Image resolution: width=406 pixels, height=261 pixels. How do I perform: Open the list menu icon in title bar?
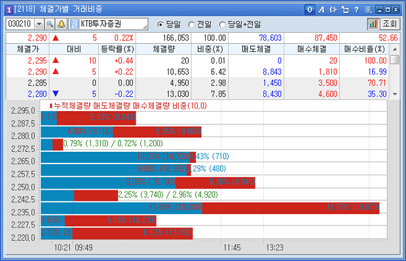tap(368, 10)
